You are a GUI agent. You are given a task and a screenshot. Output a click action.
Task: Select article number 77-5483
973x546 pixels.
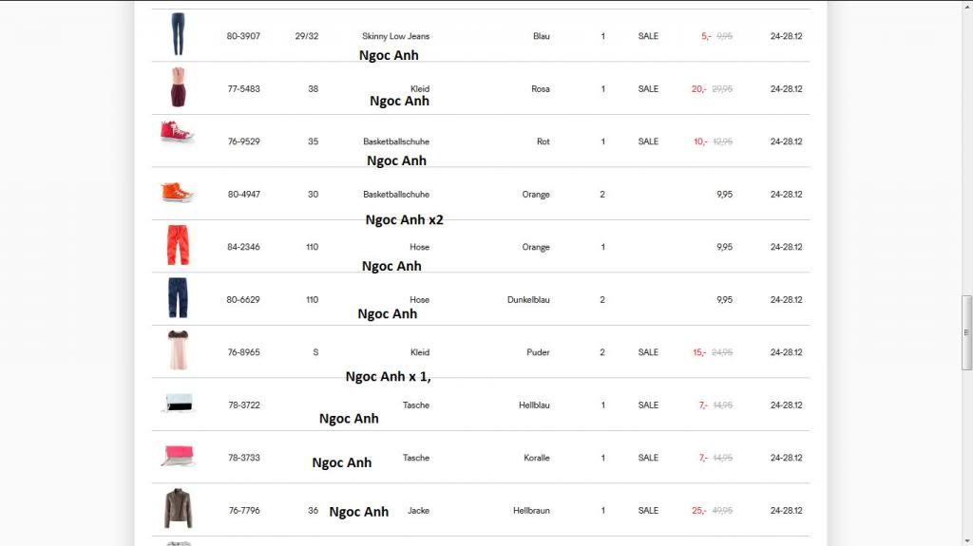pyautogui.click(x=243, y=89)
